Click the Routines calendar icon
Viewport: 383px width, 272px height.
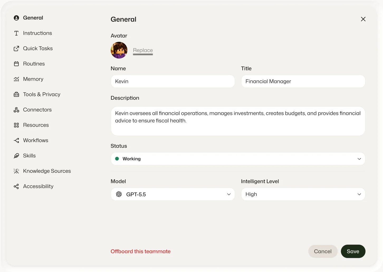tap(16, 64)
